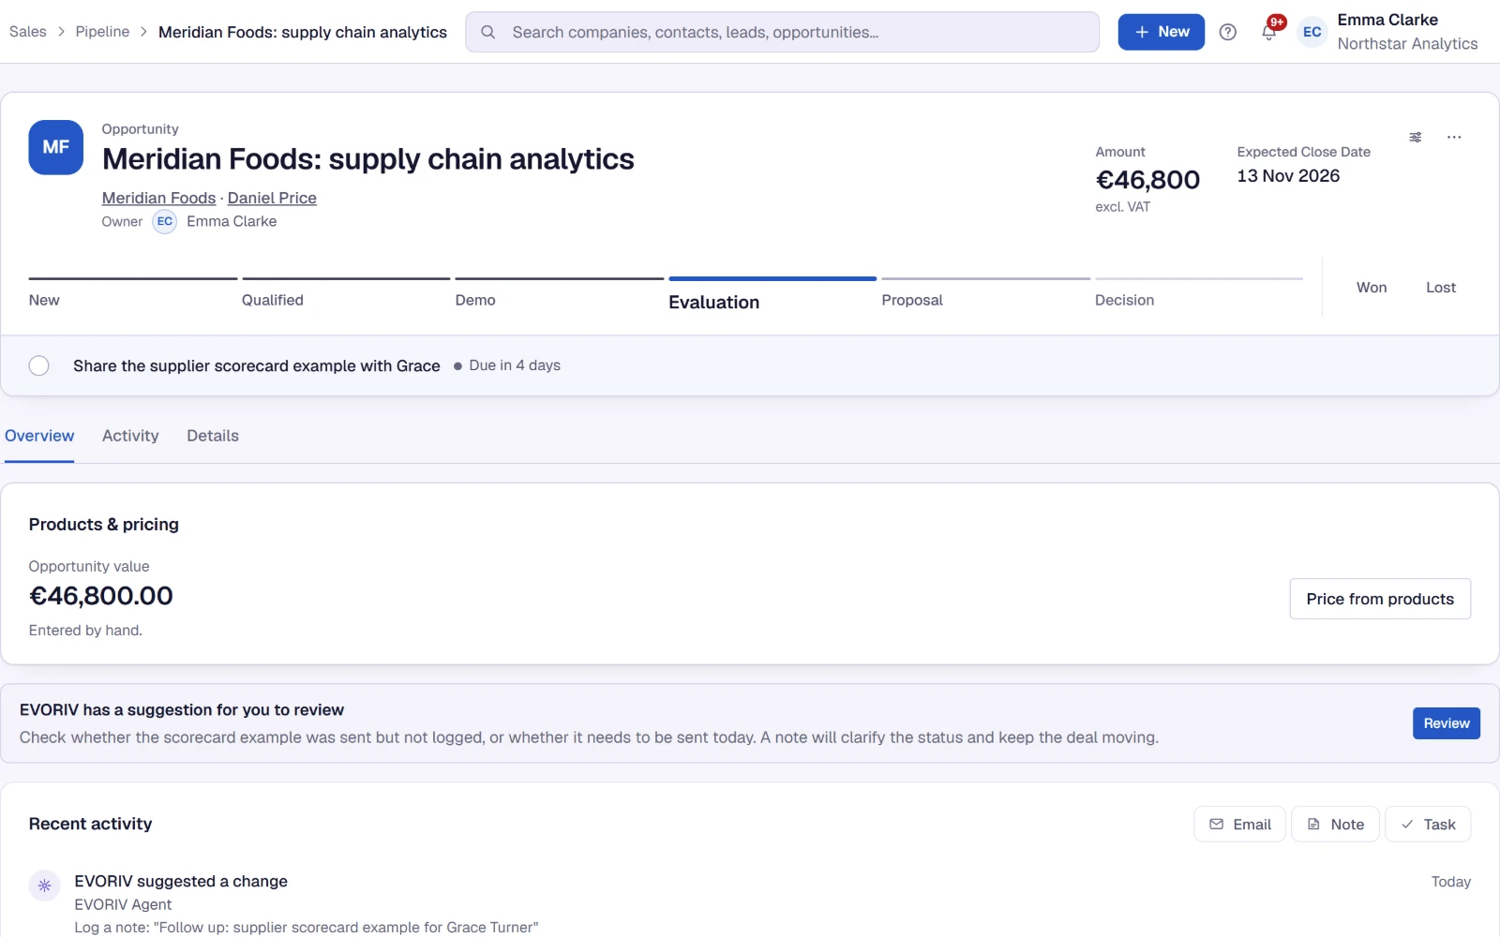This screenshot has width=1500, height=937.
Task: Switch to the Activity tab
Action: click(x=130, y=436)
